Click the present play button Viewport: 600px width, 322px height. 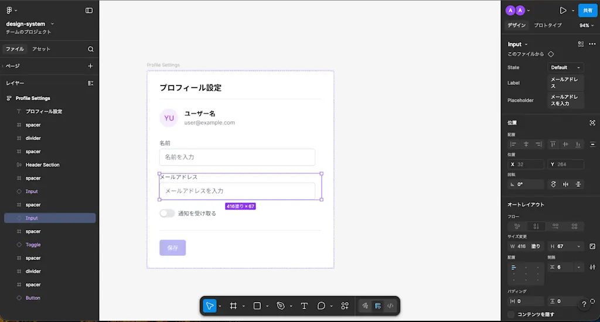click(563, 11)
